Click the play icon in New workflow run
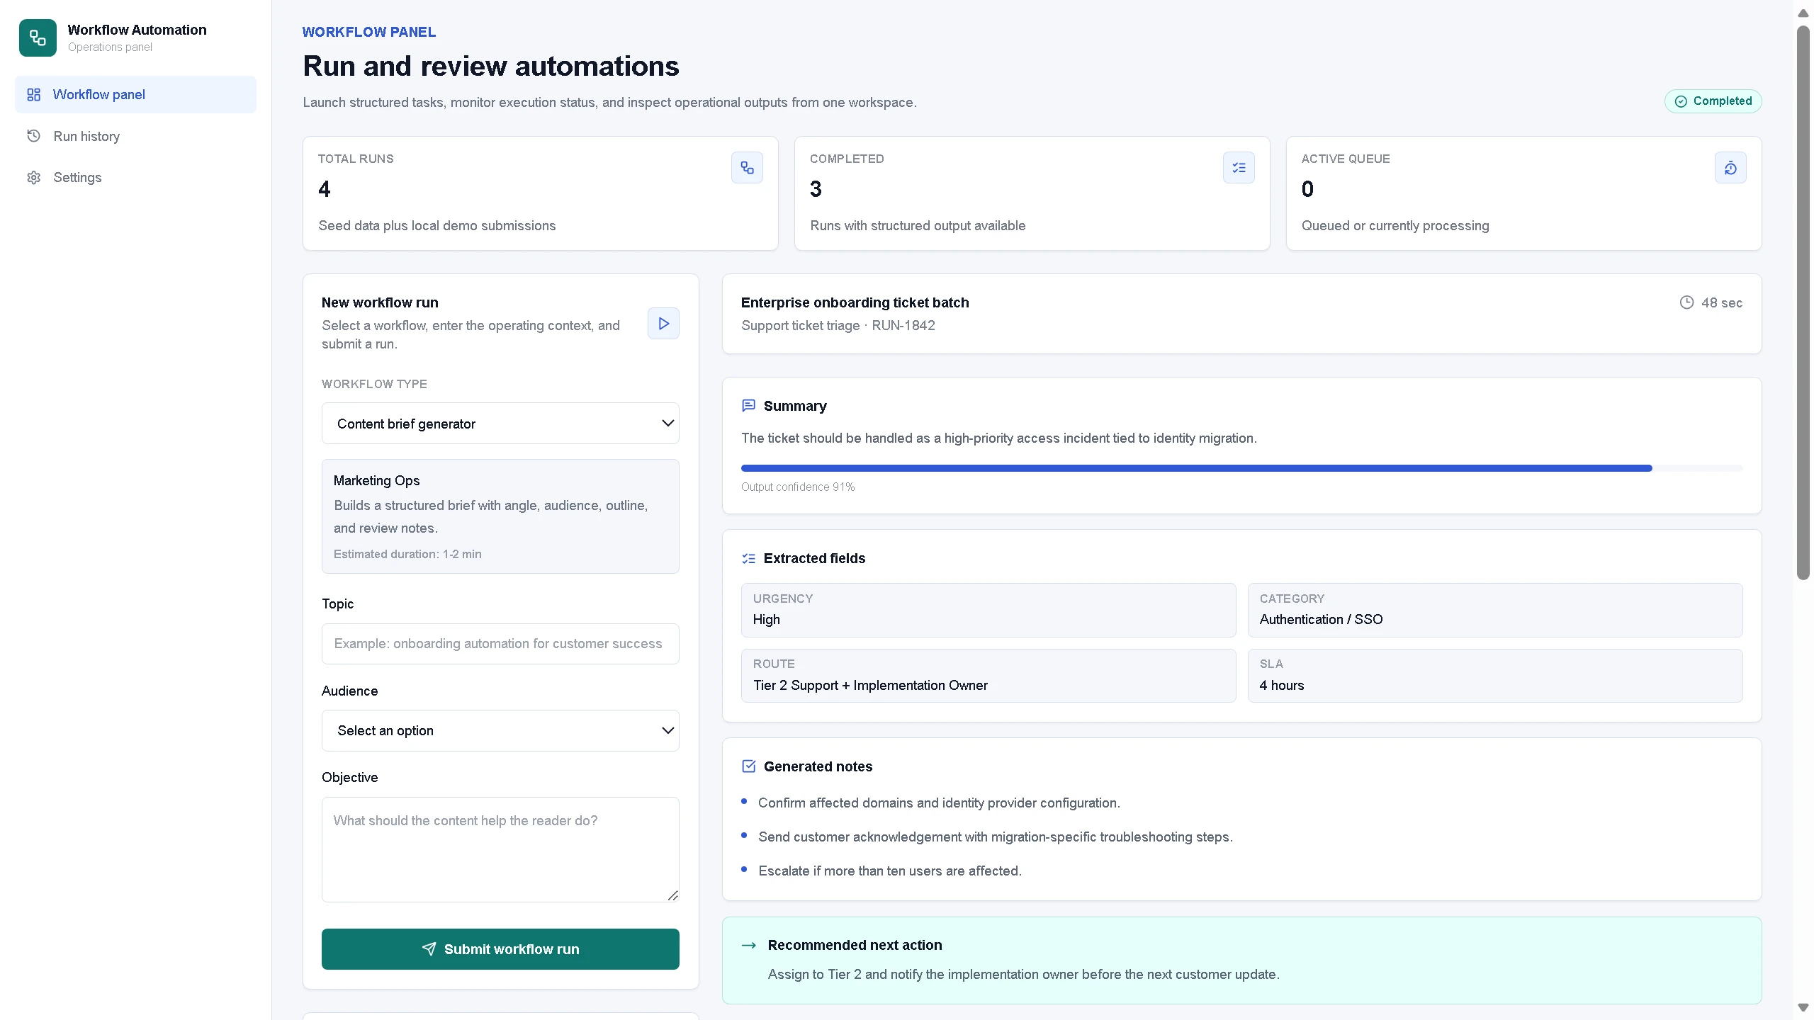1814x1020 pixels. (663, 324)
